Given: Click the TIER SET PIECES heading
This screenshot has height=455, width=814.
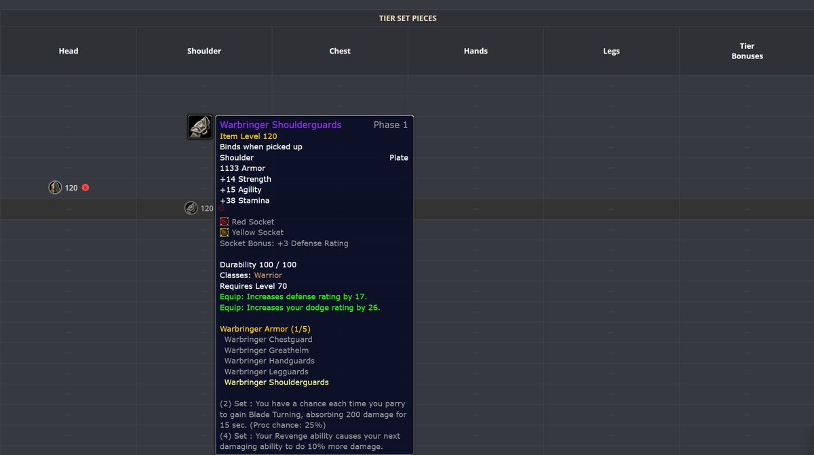Looking at the screenshot, I should coord(408,18).
